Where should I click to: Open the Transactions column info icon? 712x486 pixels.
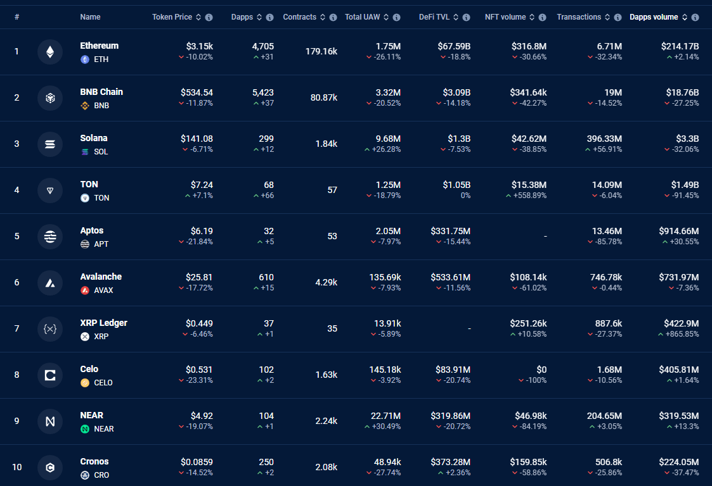tap(618, 17)
